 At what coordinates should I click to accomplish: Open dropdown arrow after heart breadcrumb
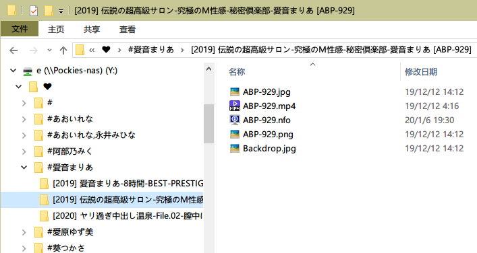(x=119, y=50)
